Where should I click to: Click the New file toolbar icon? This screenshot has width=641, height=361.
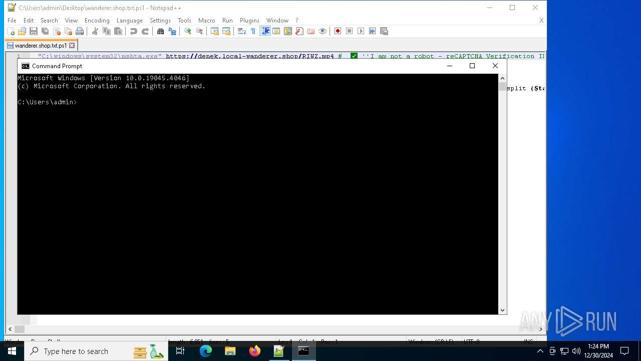[11, 31]
